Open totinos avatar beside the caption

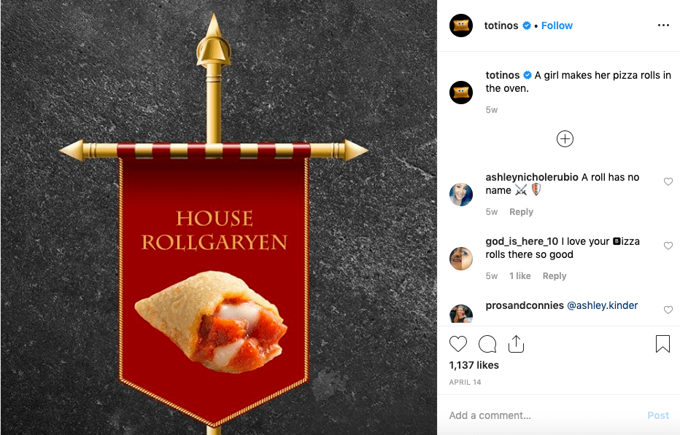[x=461, y=93]
